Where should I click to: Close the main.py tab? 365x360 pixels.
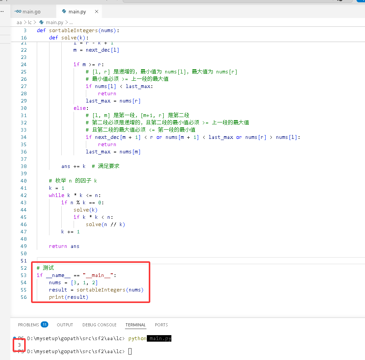point(97,11)
